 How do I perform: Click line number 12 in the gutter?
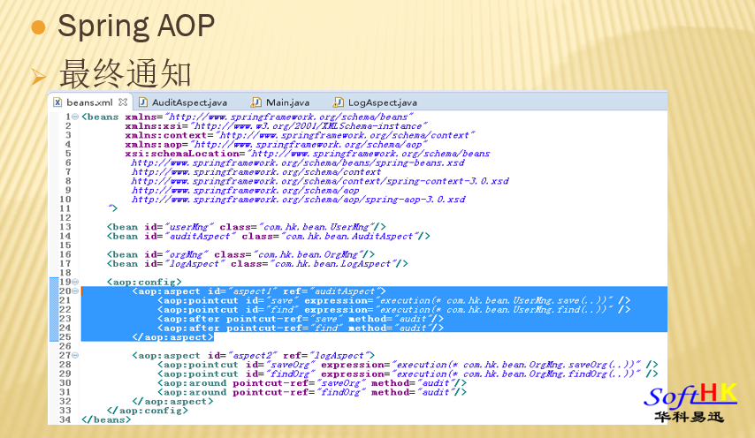click(65, 218)
